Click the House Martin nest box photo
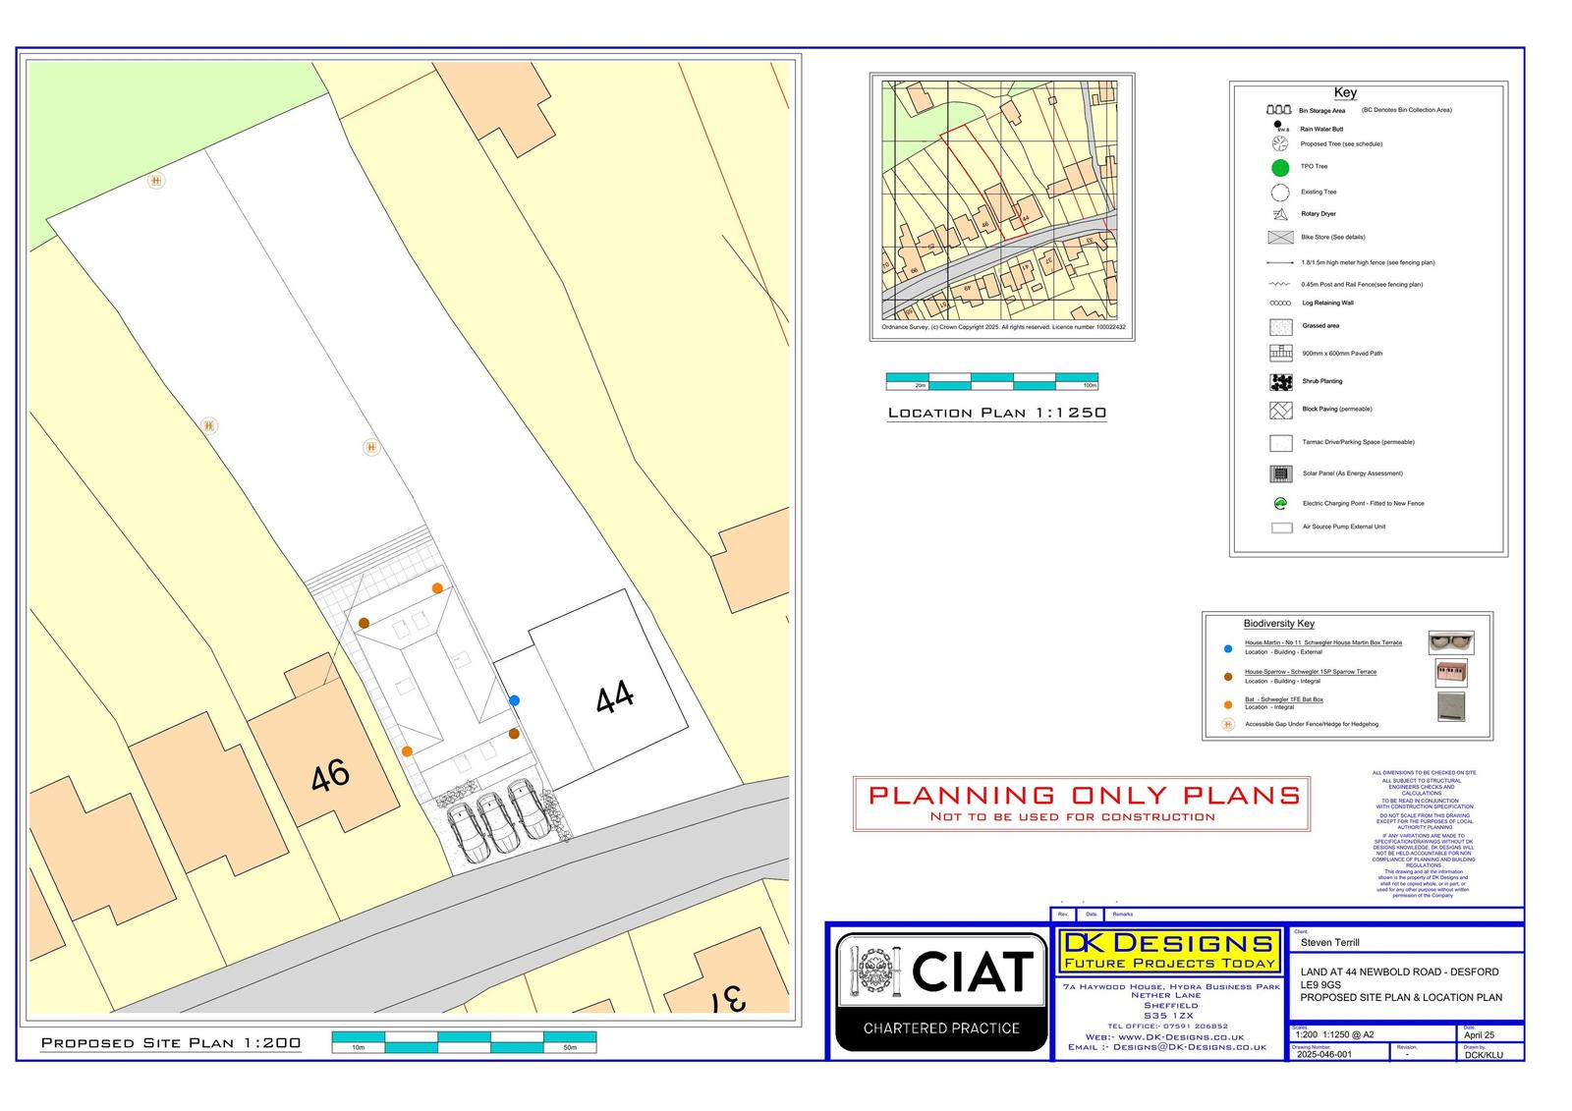The width and height of the screenshot is (1572, 1111). pyautogui.click(x=1450, y=643)
